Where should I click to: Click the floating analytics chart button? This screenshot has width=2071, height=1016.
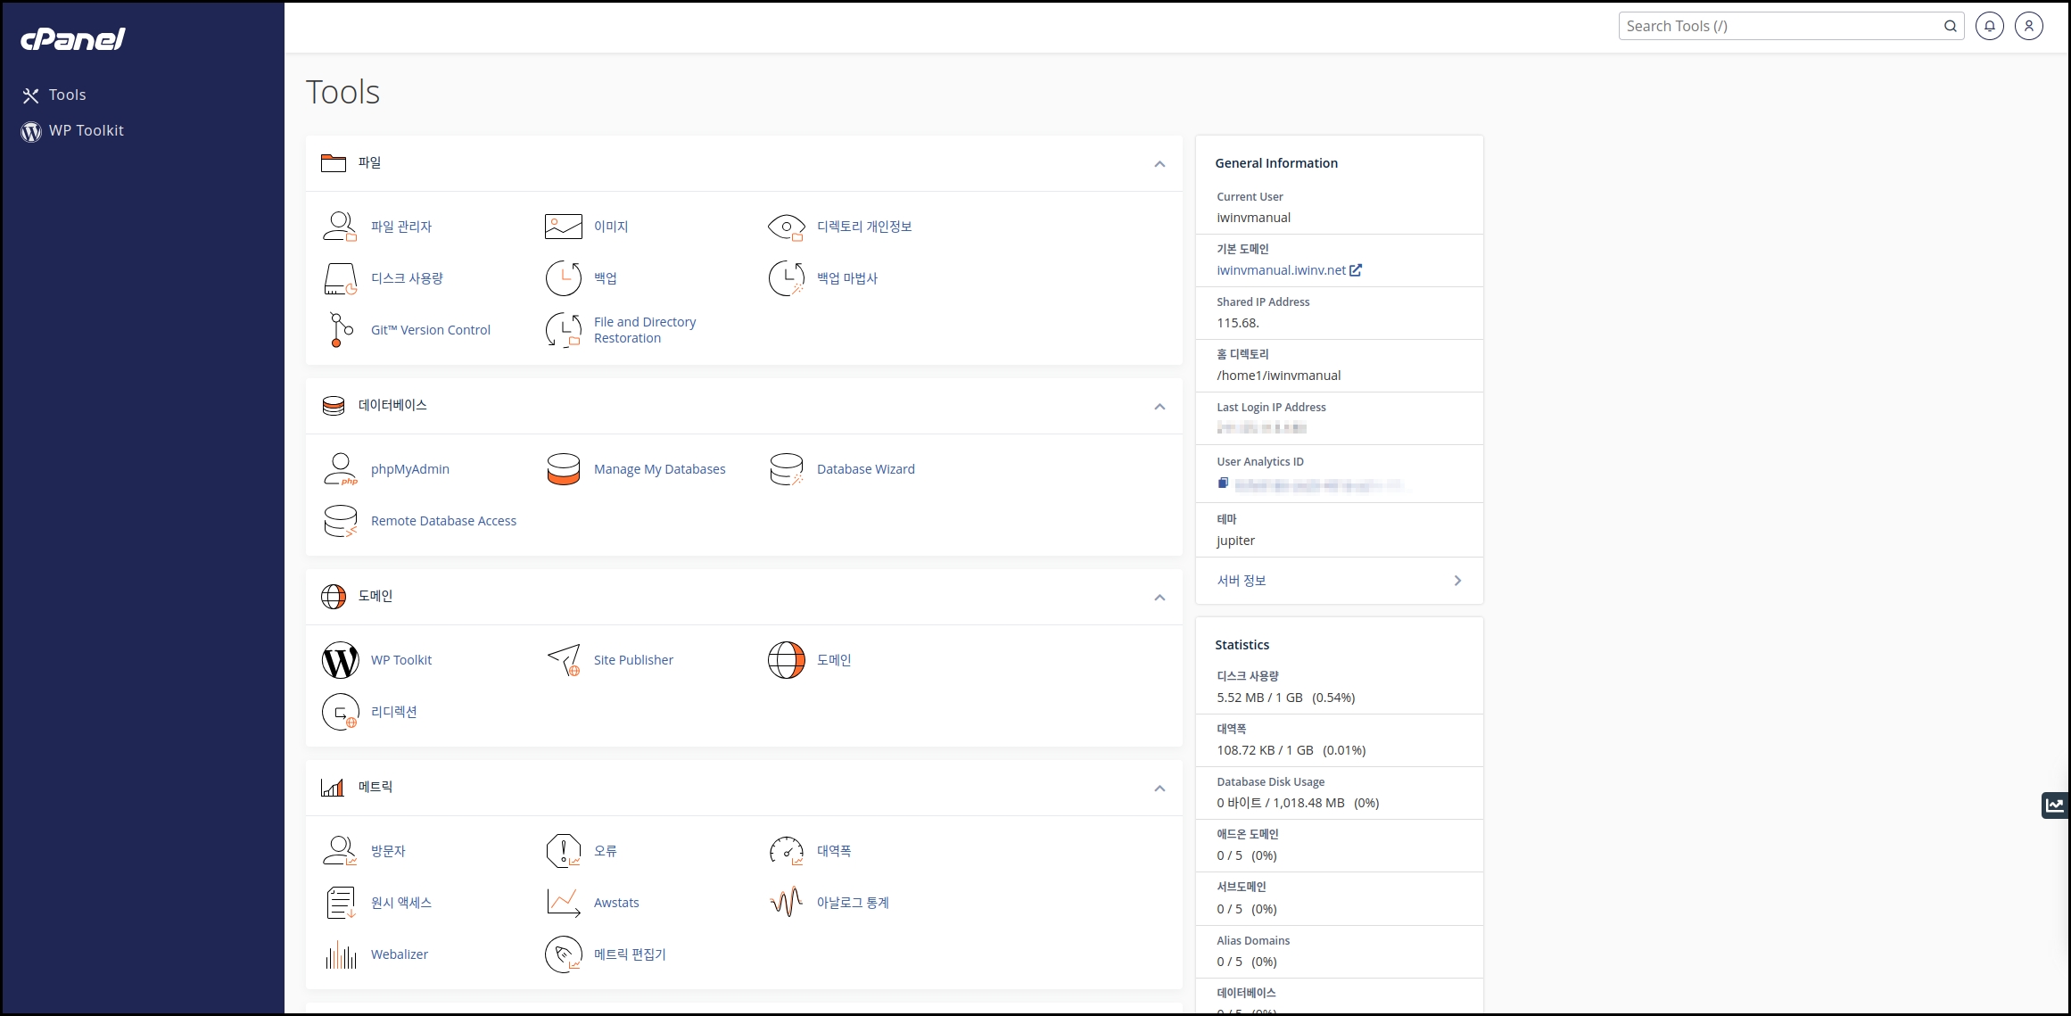2055,805
